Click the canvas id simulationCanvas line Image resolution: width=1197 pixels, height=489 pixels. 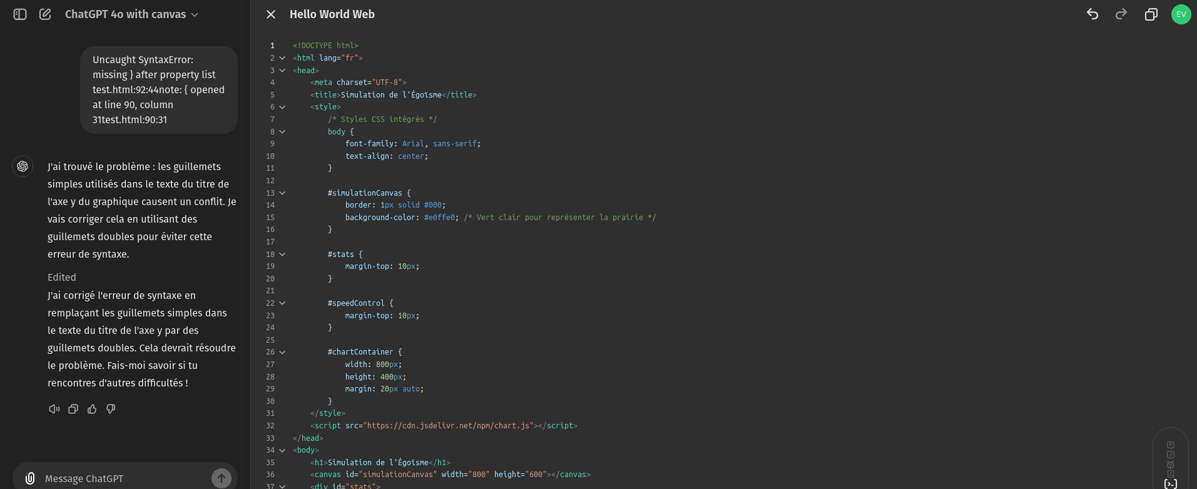(x=451, y=475)
